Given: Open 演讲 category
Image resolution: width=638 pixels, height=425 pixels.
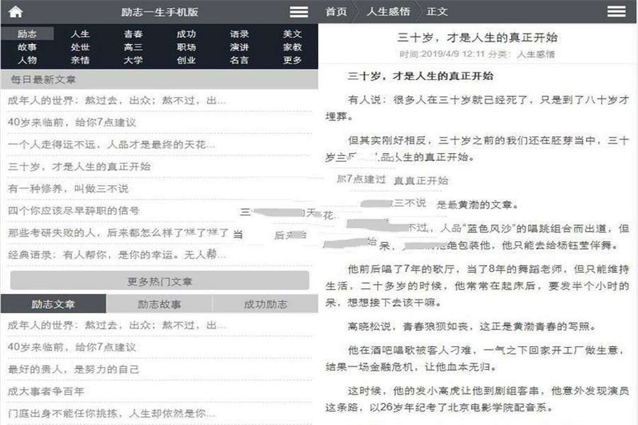Looking at the screenshot, I should 240,47.
